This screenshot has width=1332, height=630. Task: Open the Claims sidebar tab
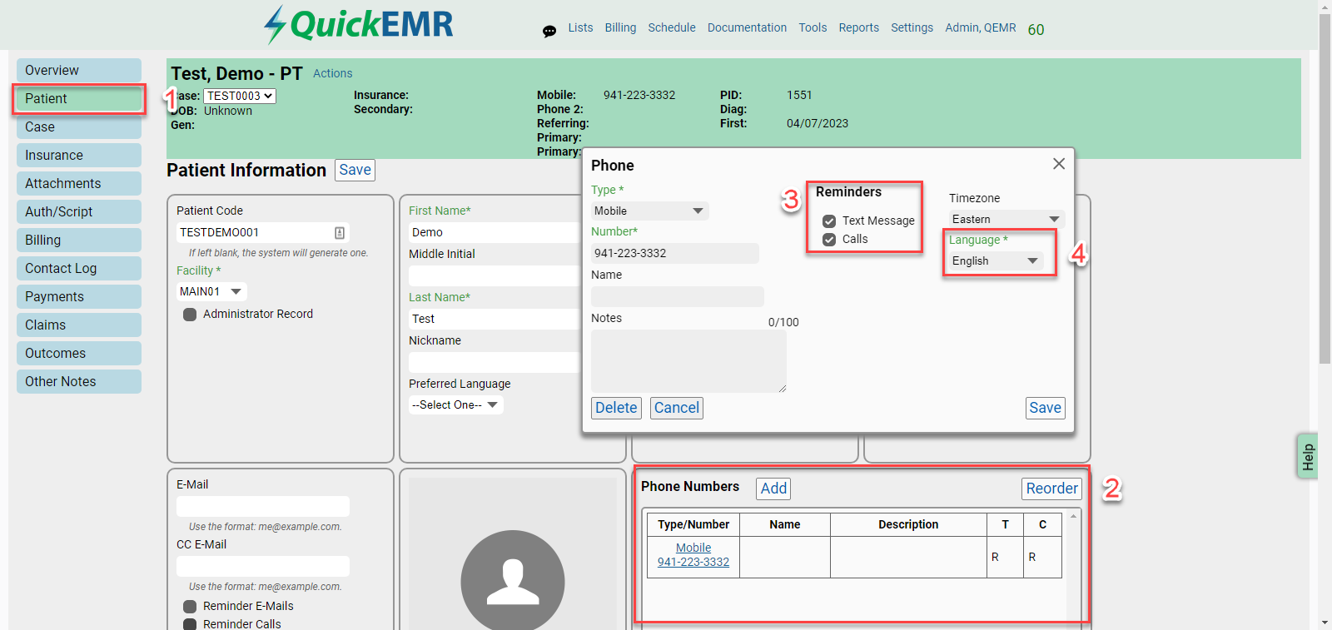[x=79, y=325]
